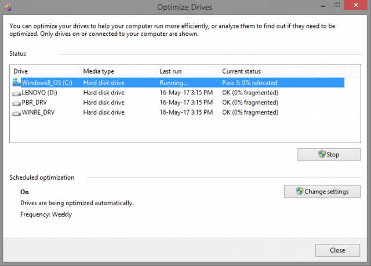The image size is (371, 266).
Task: Click the WINRE_DRV drive icon
Action: pos(17,112)
